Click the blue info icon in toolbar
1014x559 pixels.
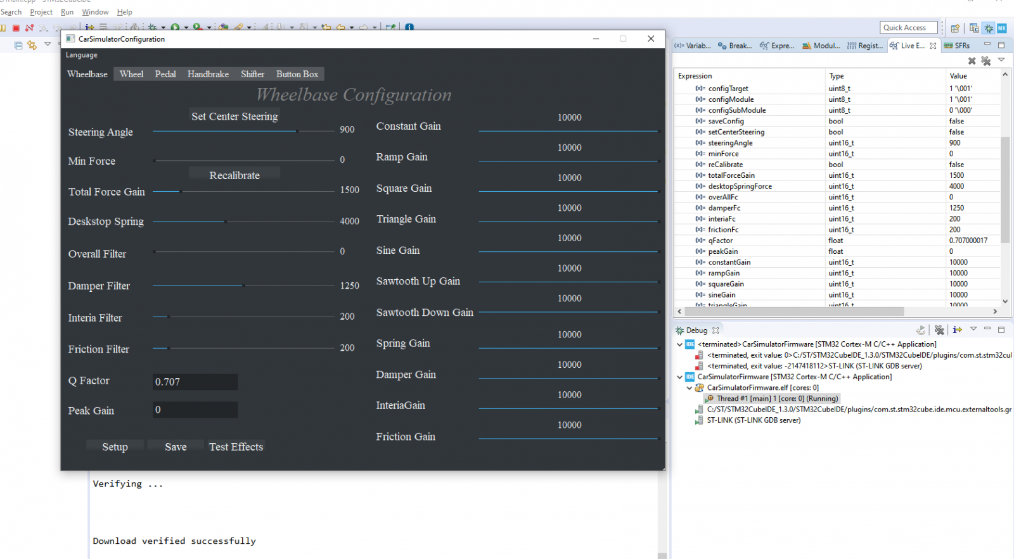[409, 27]
